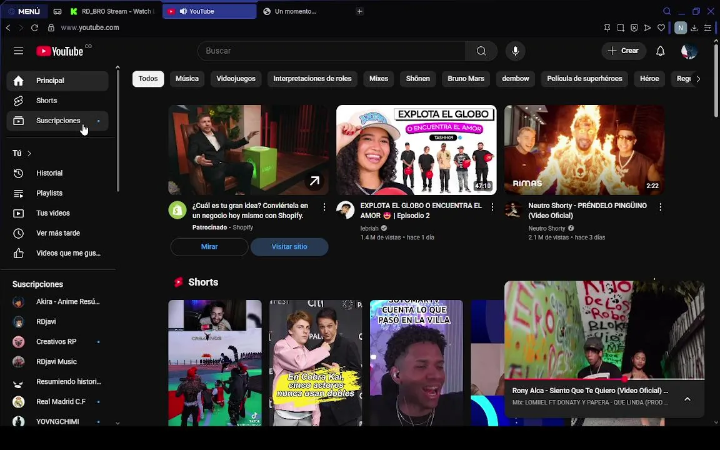Open the browser downloads icon
The width and height of the screenshot is (720, 450).
694,28
